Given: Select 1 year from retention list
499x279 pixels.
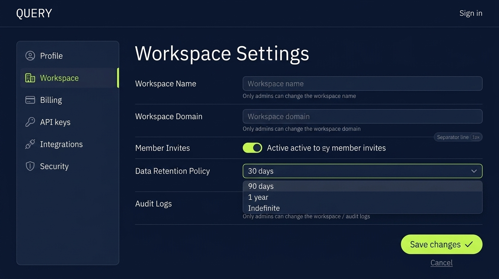Looking at the screenshot, I should coord(258,197).
